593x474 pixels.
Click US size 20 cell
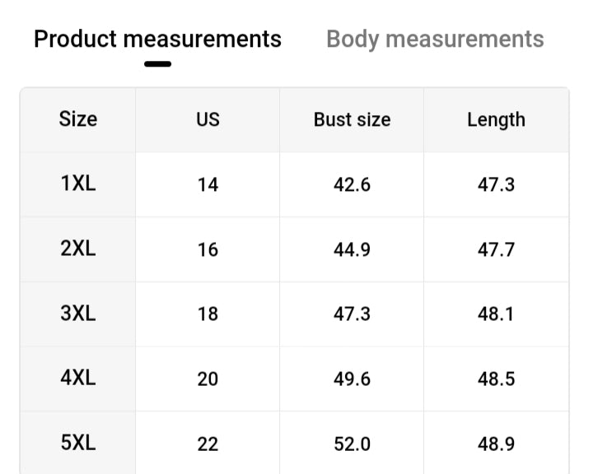(x=208, y=379)
